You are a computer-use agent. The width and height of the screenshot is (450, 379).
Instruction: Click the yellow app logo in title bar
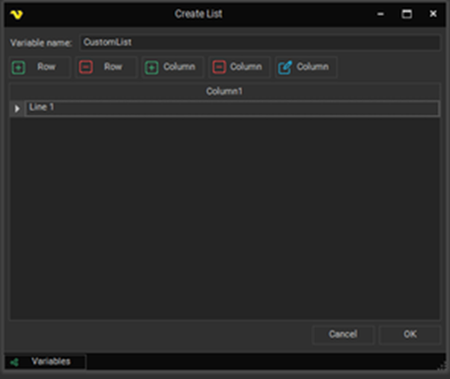tap(17, 14)
